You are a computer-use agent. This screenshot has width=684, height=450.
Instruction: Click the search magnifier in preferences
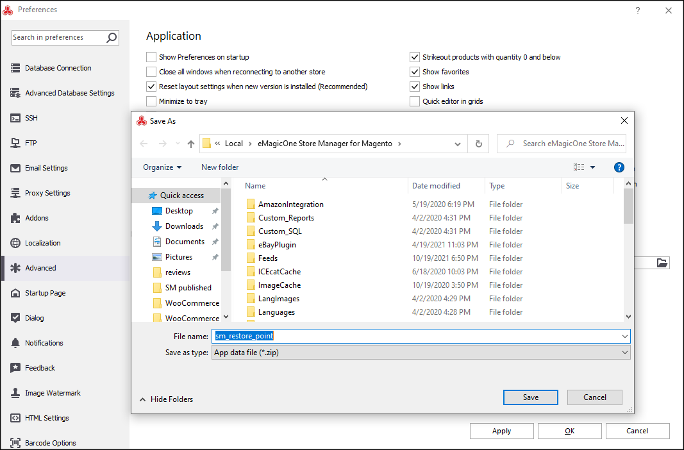tap(112, 37)
